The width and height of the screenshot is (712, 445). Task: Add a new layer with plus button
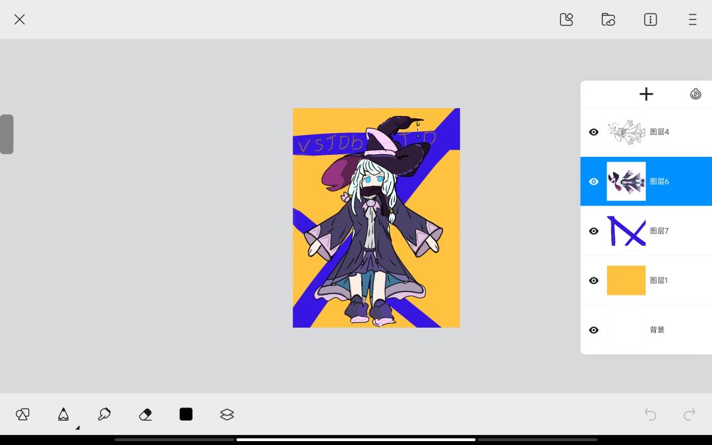tap(645, 94)
